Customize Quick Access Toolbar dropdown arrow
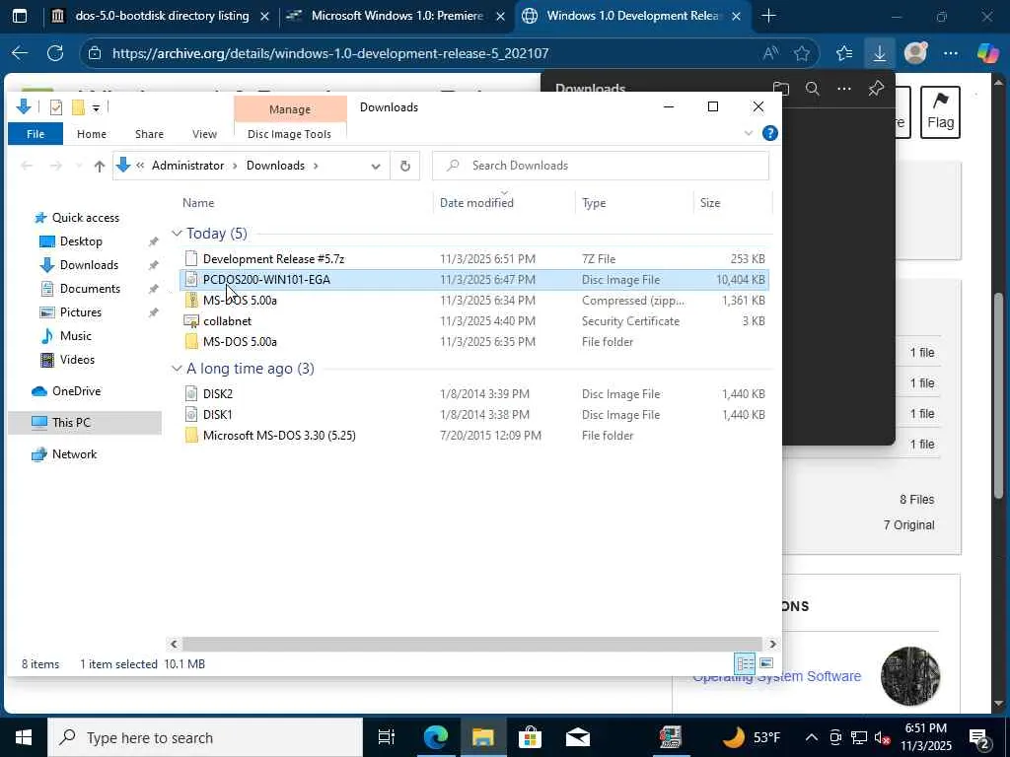Viewport: 1010px width, 757px height. click(96, 108)
